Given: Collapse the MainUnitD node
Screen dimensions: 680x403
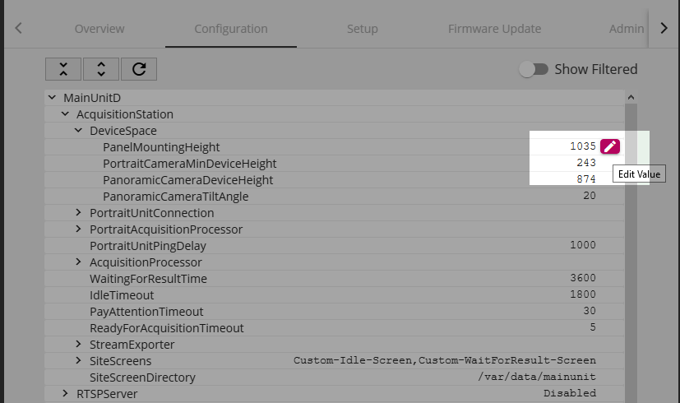Looking at the screenshot, I should click(52, 98).
